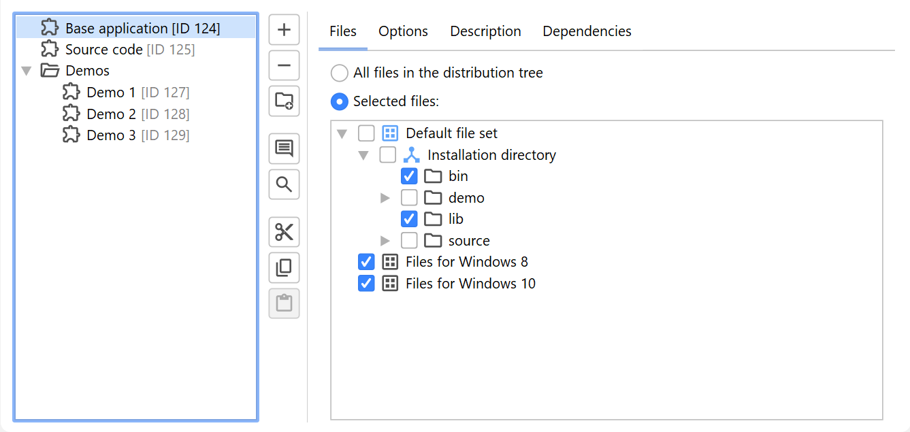This screenshot has height=432, width=910.
Task: Click the scissors cut icon
Action: click(284, 232)
